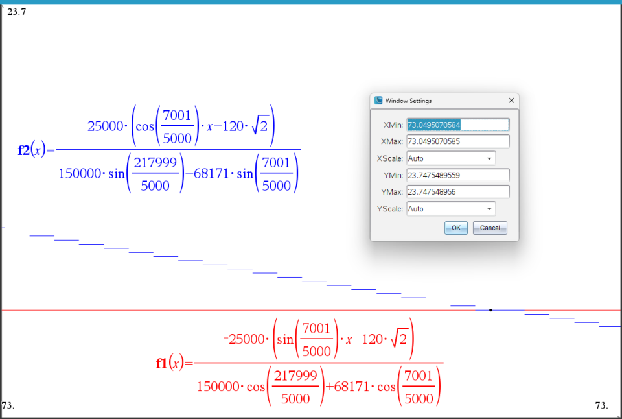The width and height of the screenshot is (622, 419).
Task: Click the bottom-right 73. axis label
Action: tap(601, 405)
